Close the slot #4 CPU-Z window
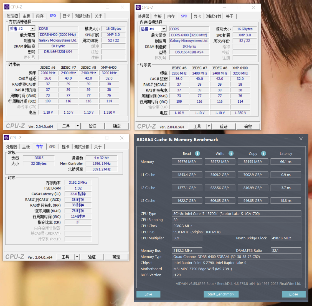312x306 pixels. [x=253, y=8]
